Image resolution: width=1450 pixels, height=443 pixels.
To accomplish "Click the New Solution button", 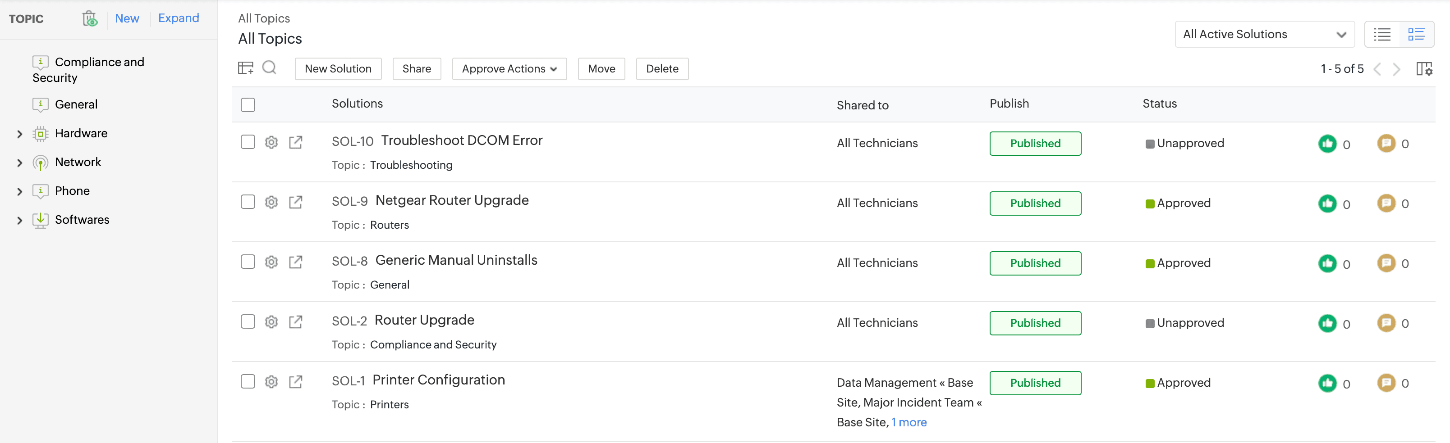I will point(338,68).
